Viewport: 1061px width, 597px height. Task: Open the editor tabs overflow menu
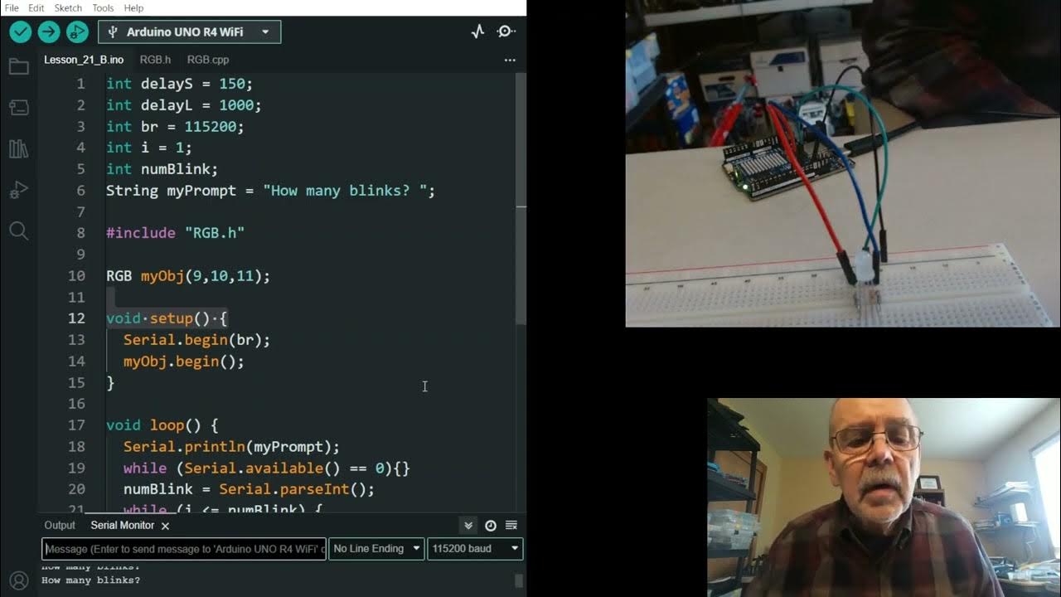click(x=510, y=60)
